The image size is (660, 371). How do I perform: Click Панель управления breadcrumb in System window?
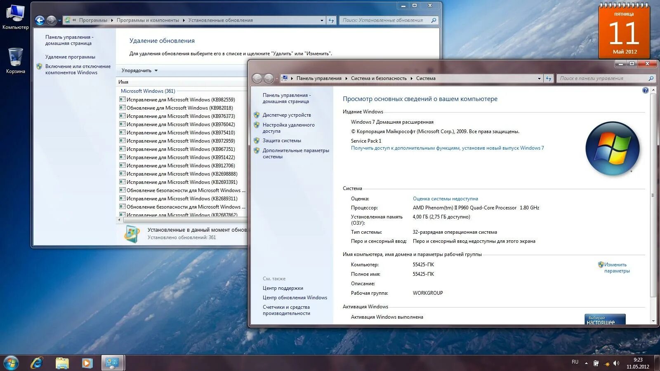pos(319,78)
